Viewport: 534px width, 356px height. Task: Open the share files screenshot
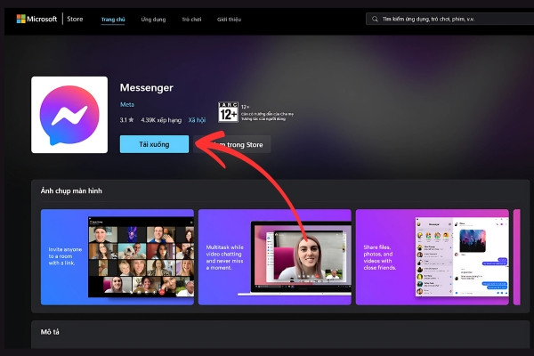[433, 257]
